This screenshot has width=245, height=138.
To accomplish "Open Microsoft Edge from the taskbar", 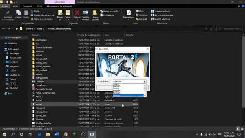I will click(x=39, y=134).
